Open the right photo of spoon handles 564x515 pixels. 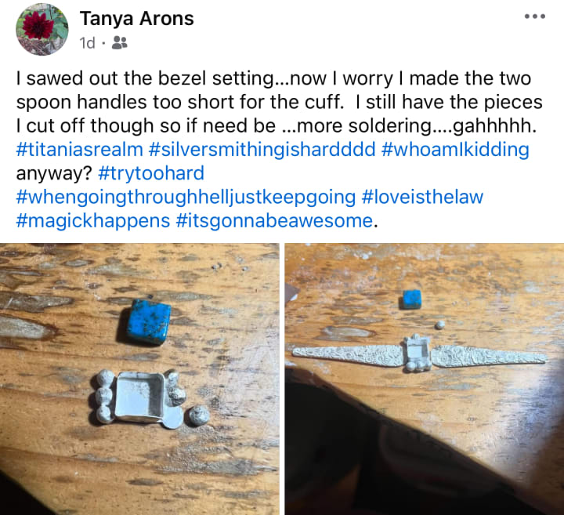425,379
